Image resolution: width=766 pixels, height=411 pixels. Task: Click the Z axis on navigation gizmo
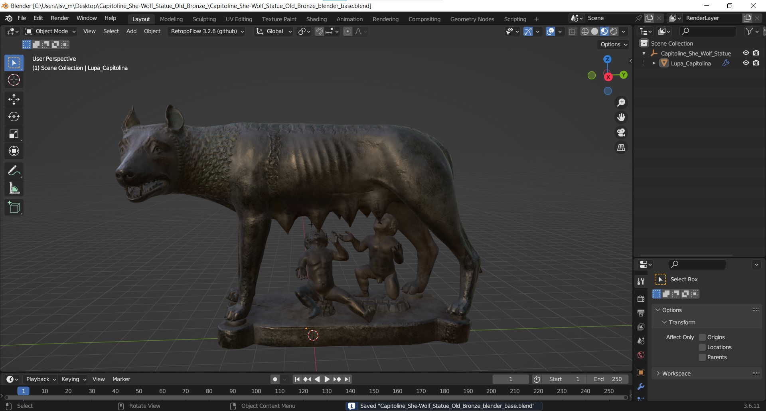[x=607, y=59]
